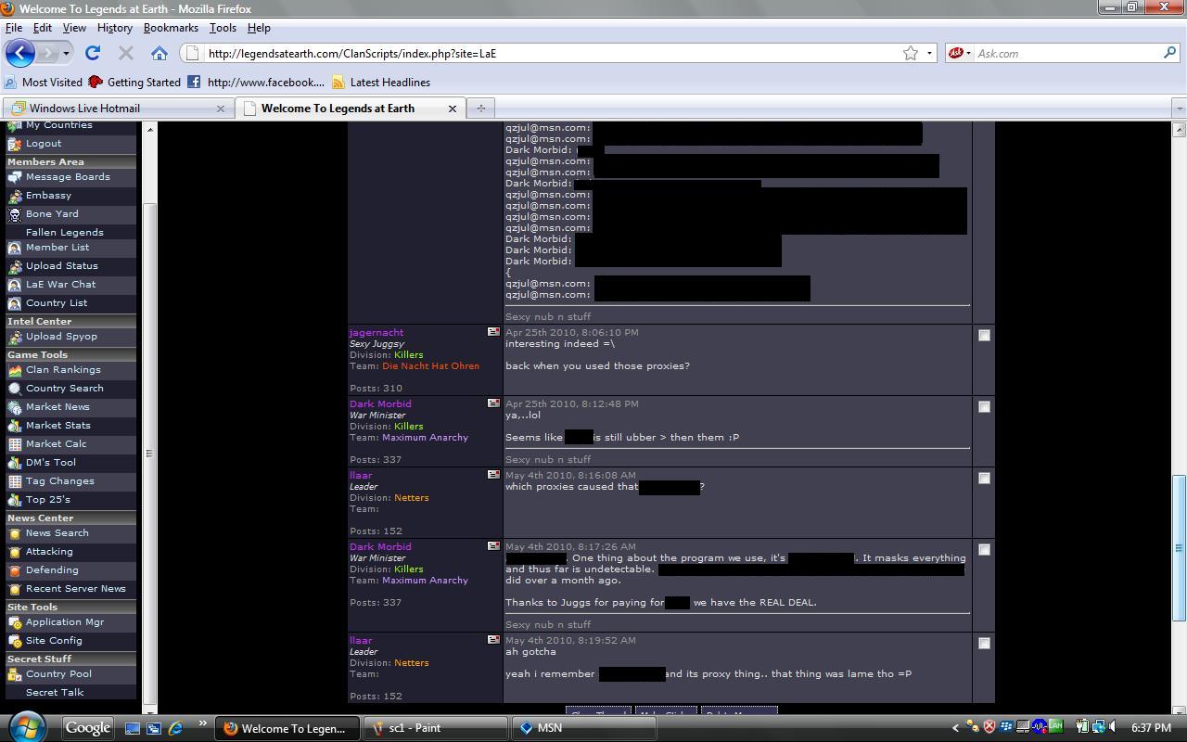Image resolution: width=1187 pixels, height=742 pixels.
Task: Open the Message Boards link
Action: [68, 176]
